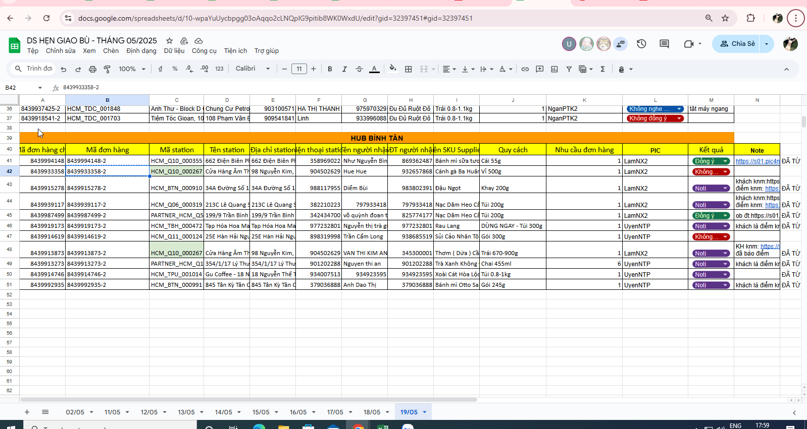Open fill color picker
The width and height of the screenshot is (807, 429).
tap(393, 69)
